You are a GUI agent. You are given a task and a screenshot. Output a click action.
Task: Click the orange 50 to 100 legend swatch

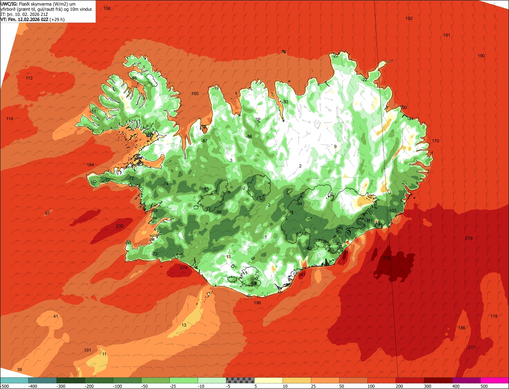353,380
